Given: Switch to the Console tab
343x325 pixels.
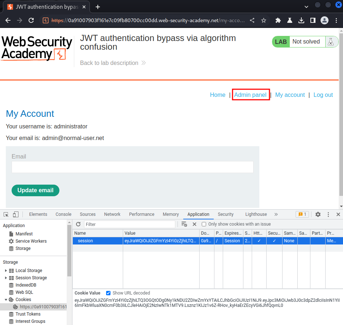Looking at the screenshot, I should click(63, 214).
